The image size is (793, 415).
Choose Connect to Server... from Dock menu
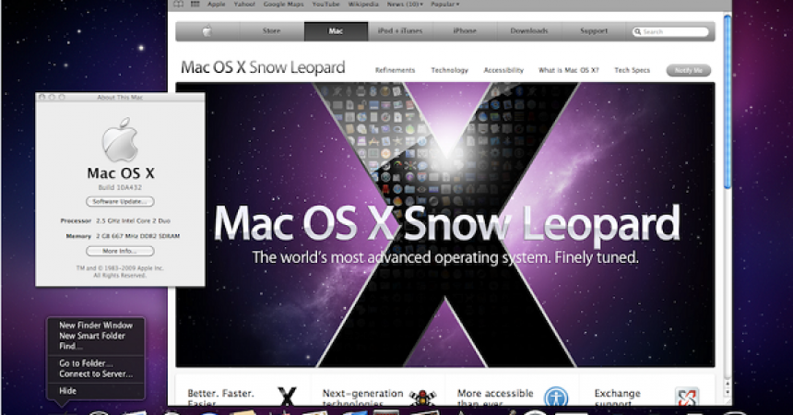(96, 374)
